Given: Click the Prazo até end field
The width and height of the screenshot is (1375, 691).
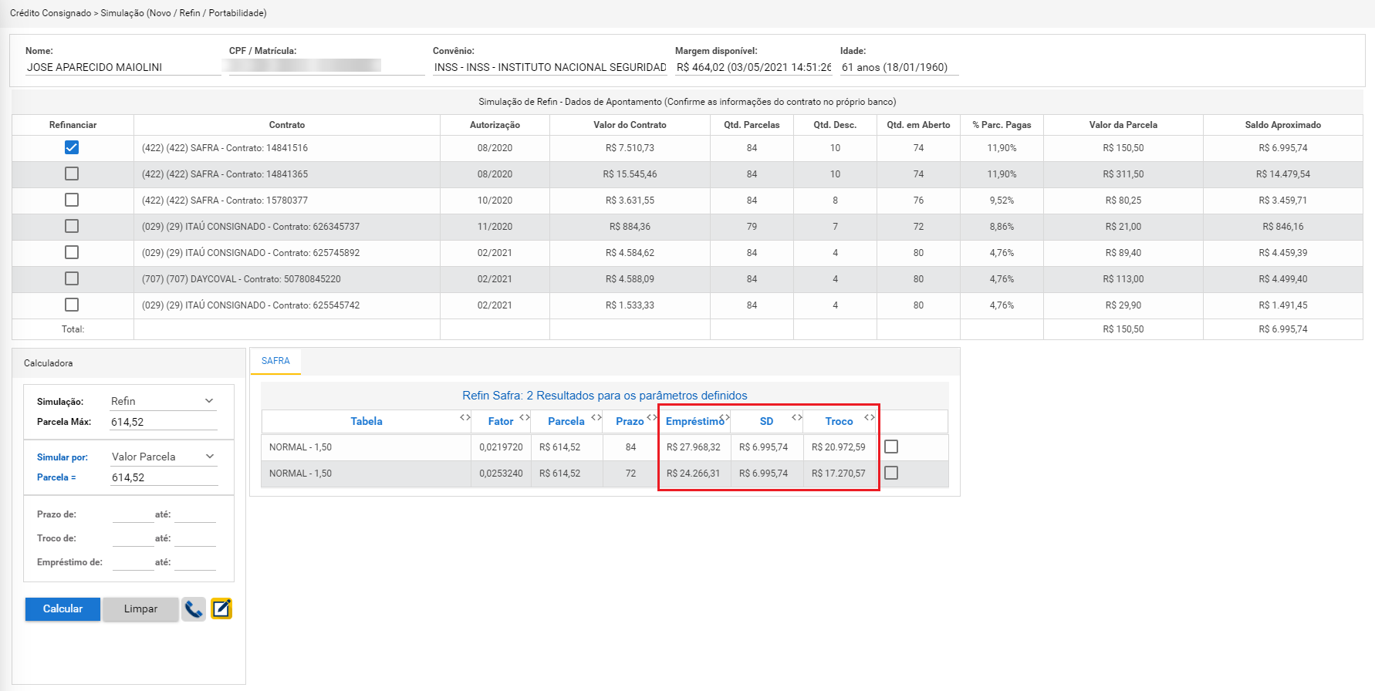Looking at the screenshot, I should (195, 514).
